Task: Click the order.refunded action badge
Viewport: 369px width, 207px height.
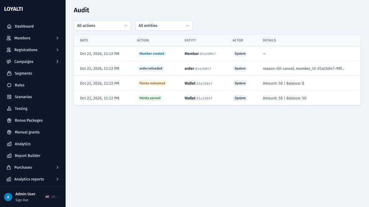Action: coord(151,68)
